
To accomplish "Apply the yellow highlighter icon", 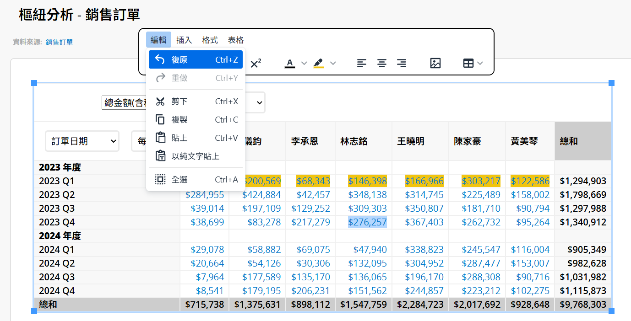I will pyautogui.click(x=319, y=64).
